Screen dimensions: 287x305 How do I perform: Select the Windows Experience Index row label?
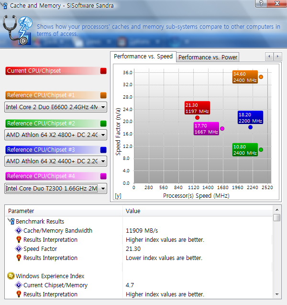click(x=50, y=276)
